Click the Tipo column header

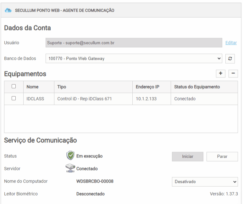pos(62,87)
